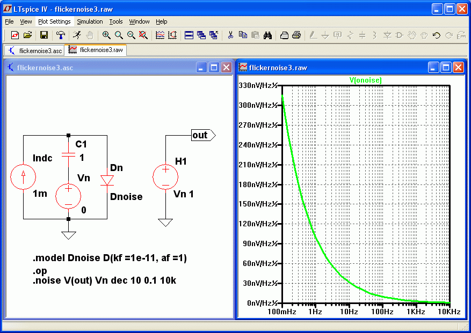Select the Zoom in magnifier
The width and height of the screenshot is (471, 333).
tap(106, 35)
